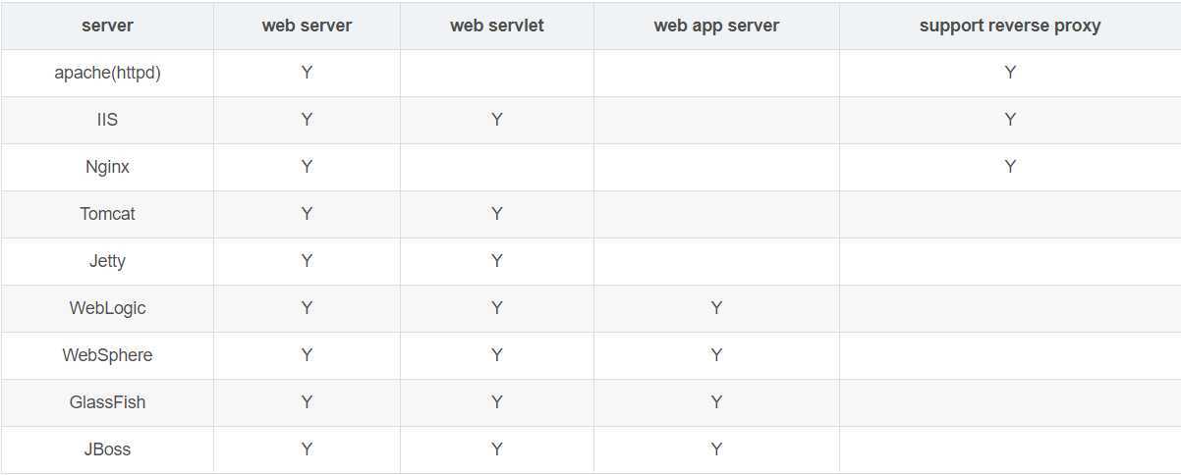Select the apache(httpd) row label
The width and height of the screenshot is (1181, 475).
tap(107, 73)
